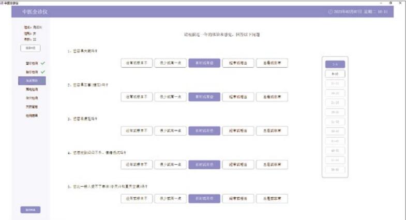Select highlighted 有时或有些 for question 1
406x220 pixels.
point(204,63)
